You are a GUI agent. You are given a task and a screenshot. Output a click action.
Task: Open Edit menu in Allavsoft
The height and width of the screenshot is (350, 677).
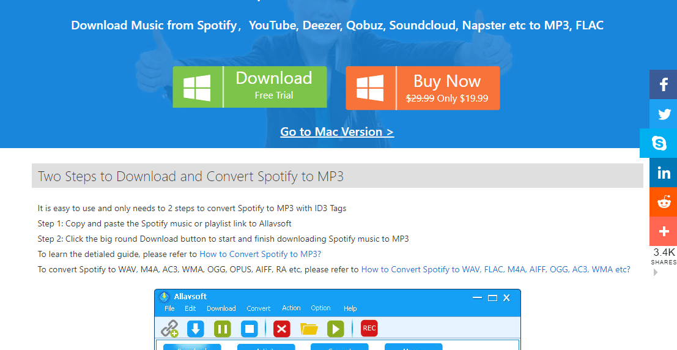190,308
